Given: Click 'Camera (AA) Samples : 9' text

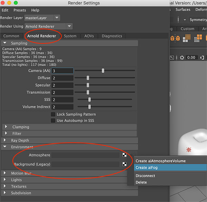Looking at the screenshot, I should point(22,49).
